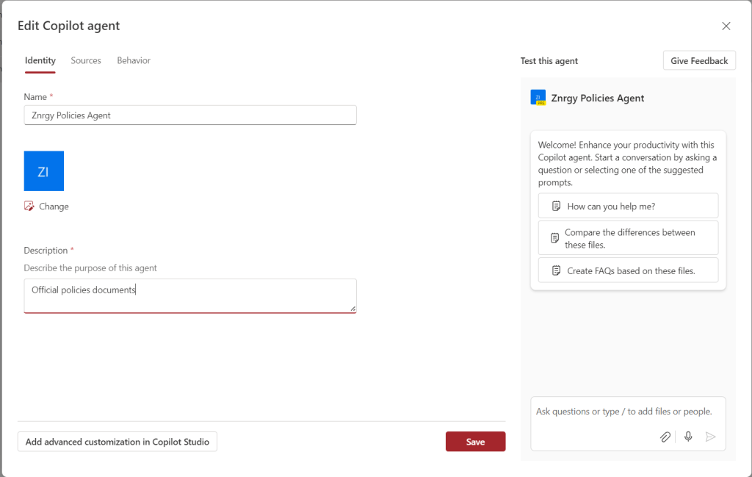Screen dimensions: 752x477
Task: Click the blue ZI agent image thumbnail
Action: pos(44,171)
